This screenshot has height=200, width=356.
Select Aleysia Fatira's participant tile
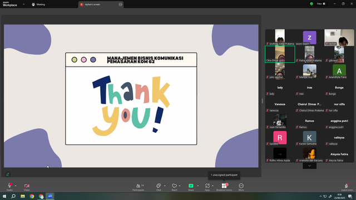[x=339, y=154]
